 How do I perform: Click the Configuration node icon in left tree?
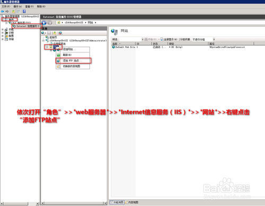[x=6, y=36]
